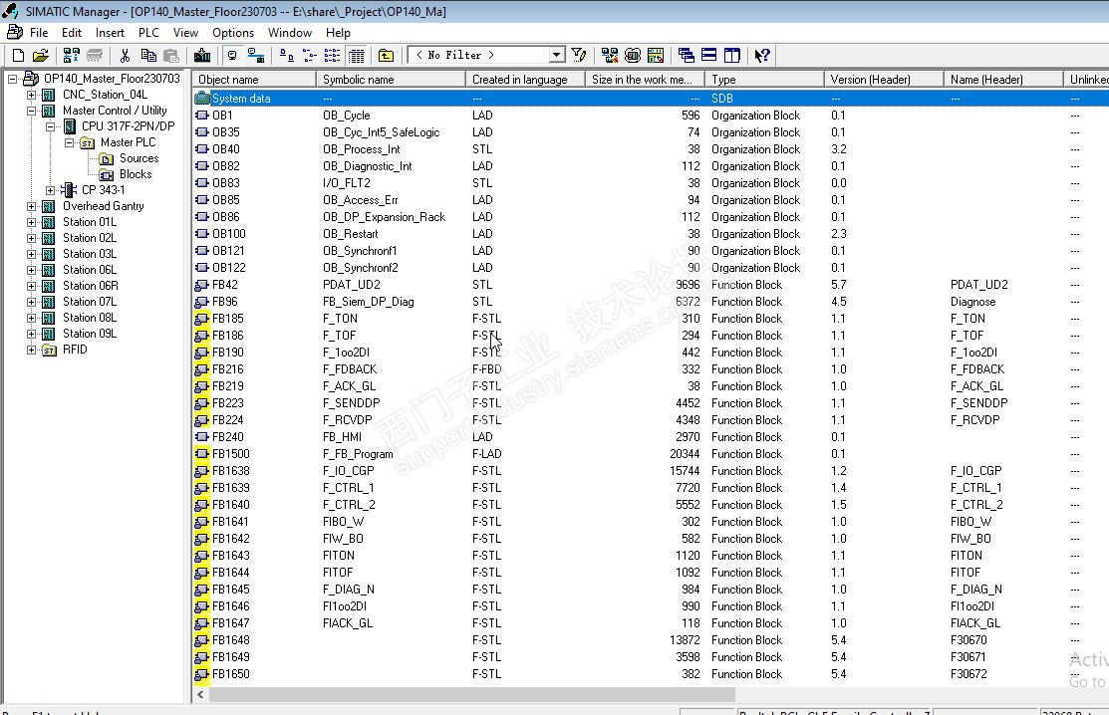The width and height of the screenshot is (1109, 715).
Task: Tile windows vertically via toolbar icon
Action: [x=732, y=55]
